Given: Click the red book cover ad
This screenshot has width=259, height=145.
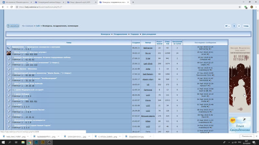Looking at the screenshot, I should pyautogui.click(x=240, y=79).
